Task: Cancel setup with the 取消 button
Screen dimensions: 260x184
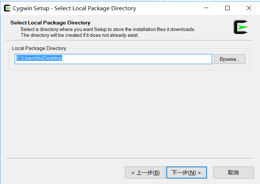Action: (233, 173)
